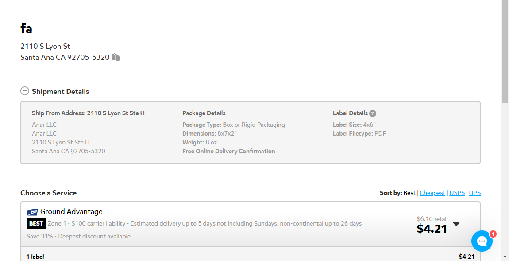509x261 pixels.
Task: Expand the Ground Advantage price dropdown arrow
Action: point(456,224)
